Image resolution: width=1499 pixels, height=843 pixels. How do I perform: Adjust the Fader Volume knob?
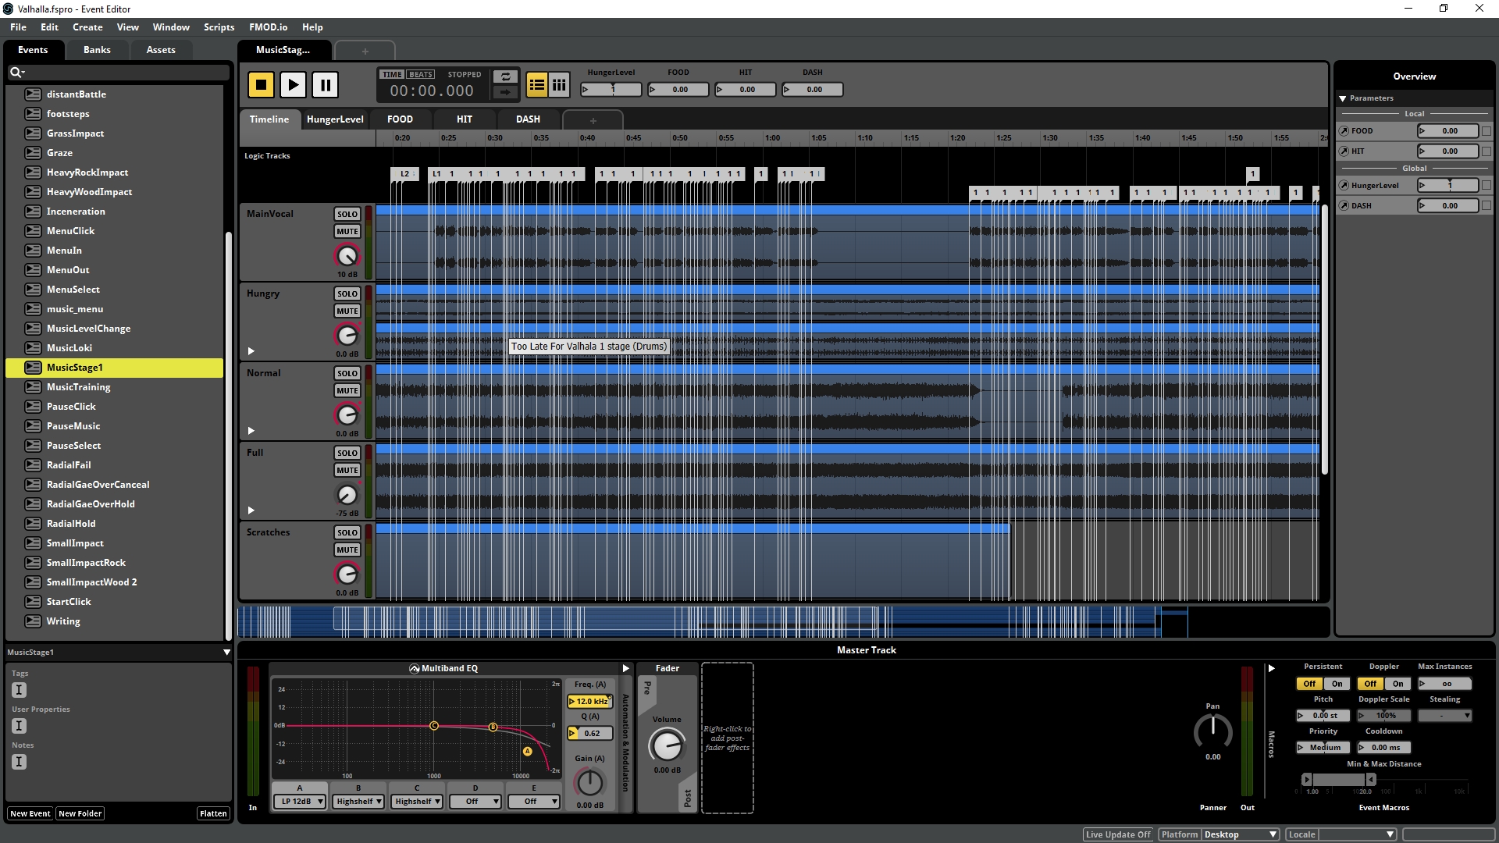click(x=666, y=745)
